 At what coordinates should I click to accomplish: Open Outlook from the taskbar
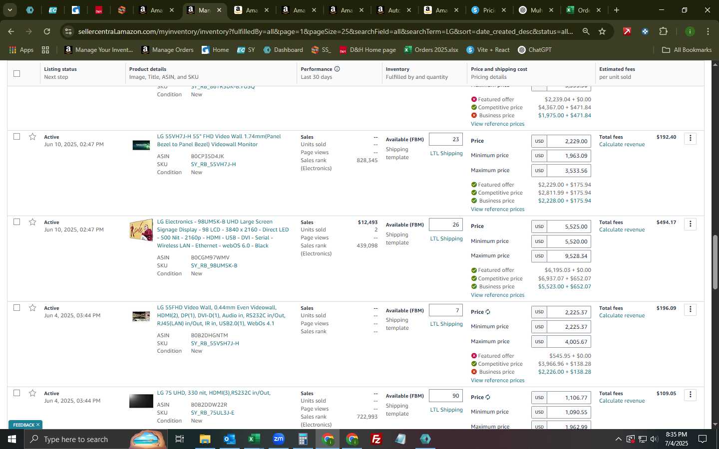point(229,439)
